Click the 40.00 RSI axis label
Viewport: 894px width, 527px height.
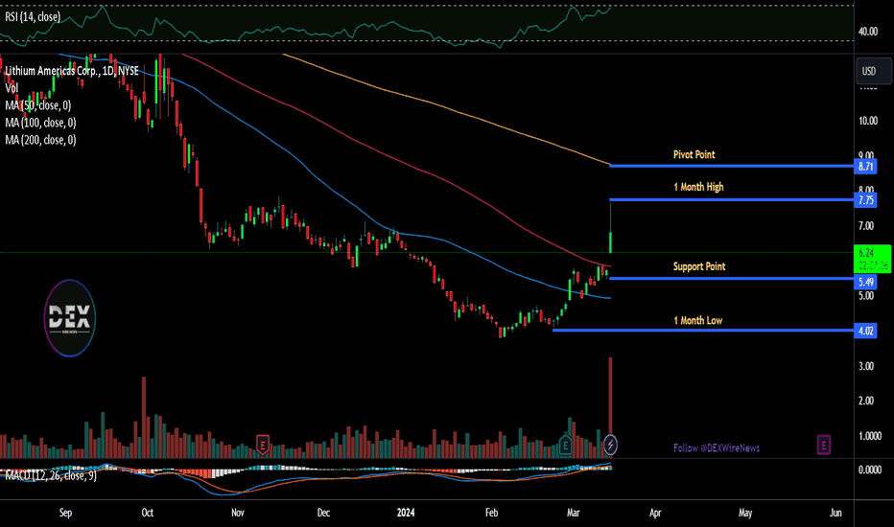(868, 32)
